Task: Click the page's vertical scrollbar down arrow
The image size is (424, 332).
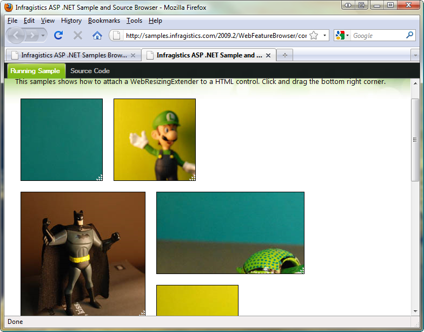Action: coord(415,311)
